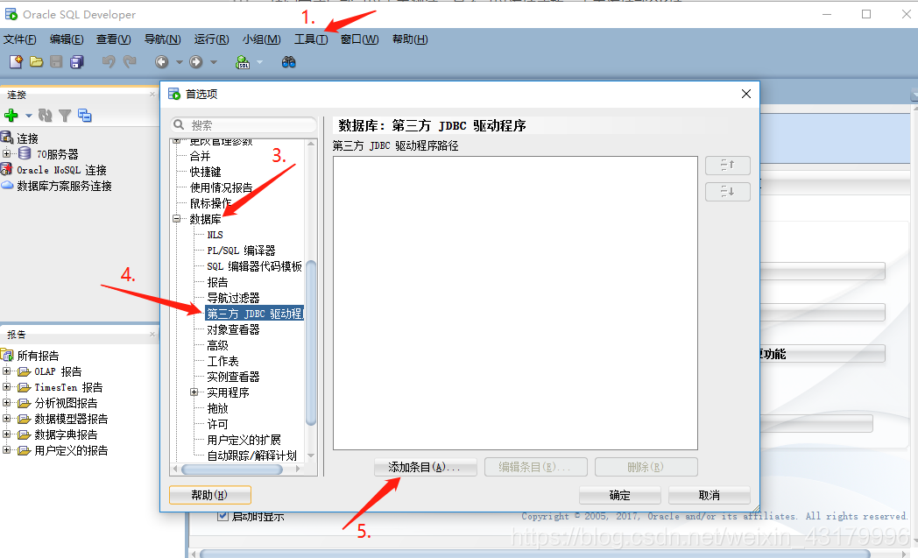Click the 搜索 field in preferences
This screenshot has width=918, height=558.
click(x=244, y=125)
